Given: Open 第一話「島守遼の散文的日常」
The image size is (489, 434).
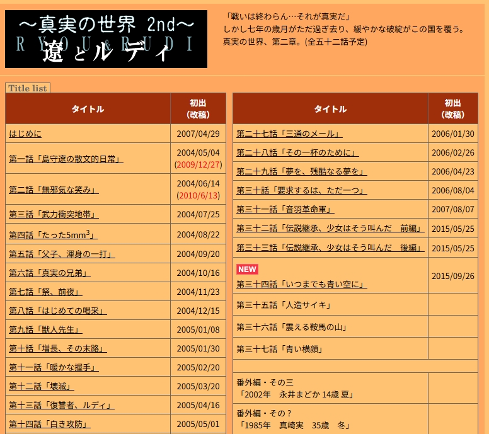Looking at the screenshot, I should click(x=66, y=159).
